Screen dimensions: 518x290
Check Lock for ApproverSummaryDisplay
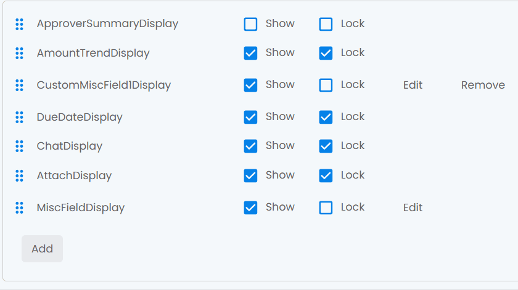click(326, 24)
